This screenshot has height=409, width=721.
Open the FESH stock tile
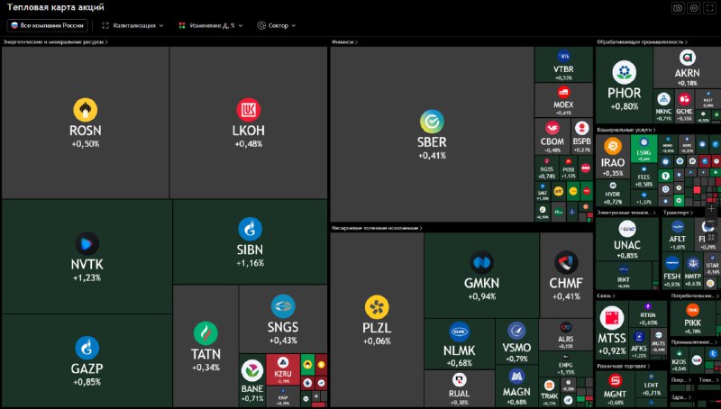click(x=671, y=270)
